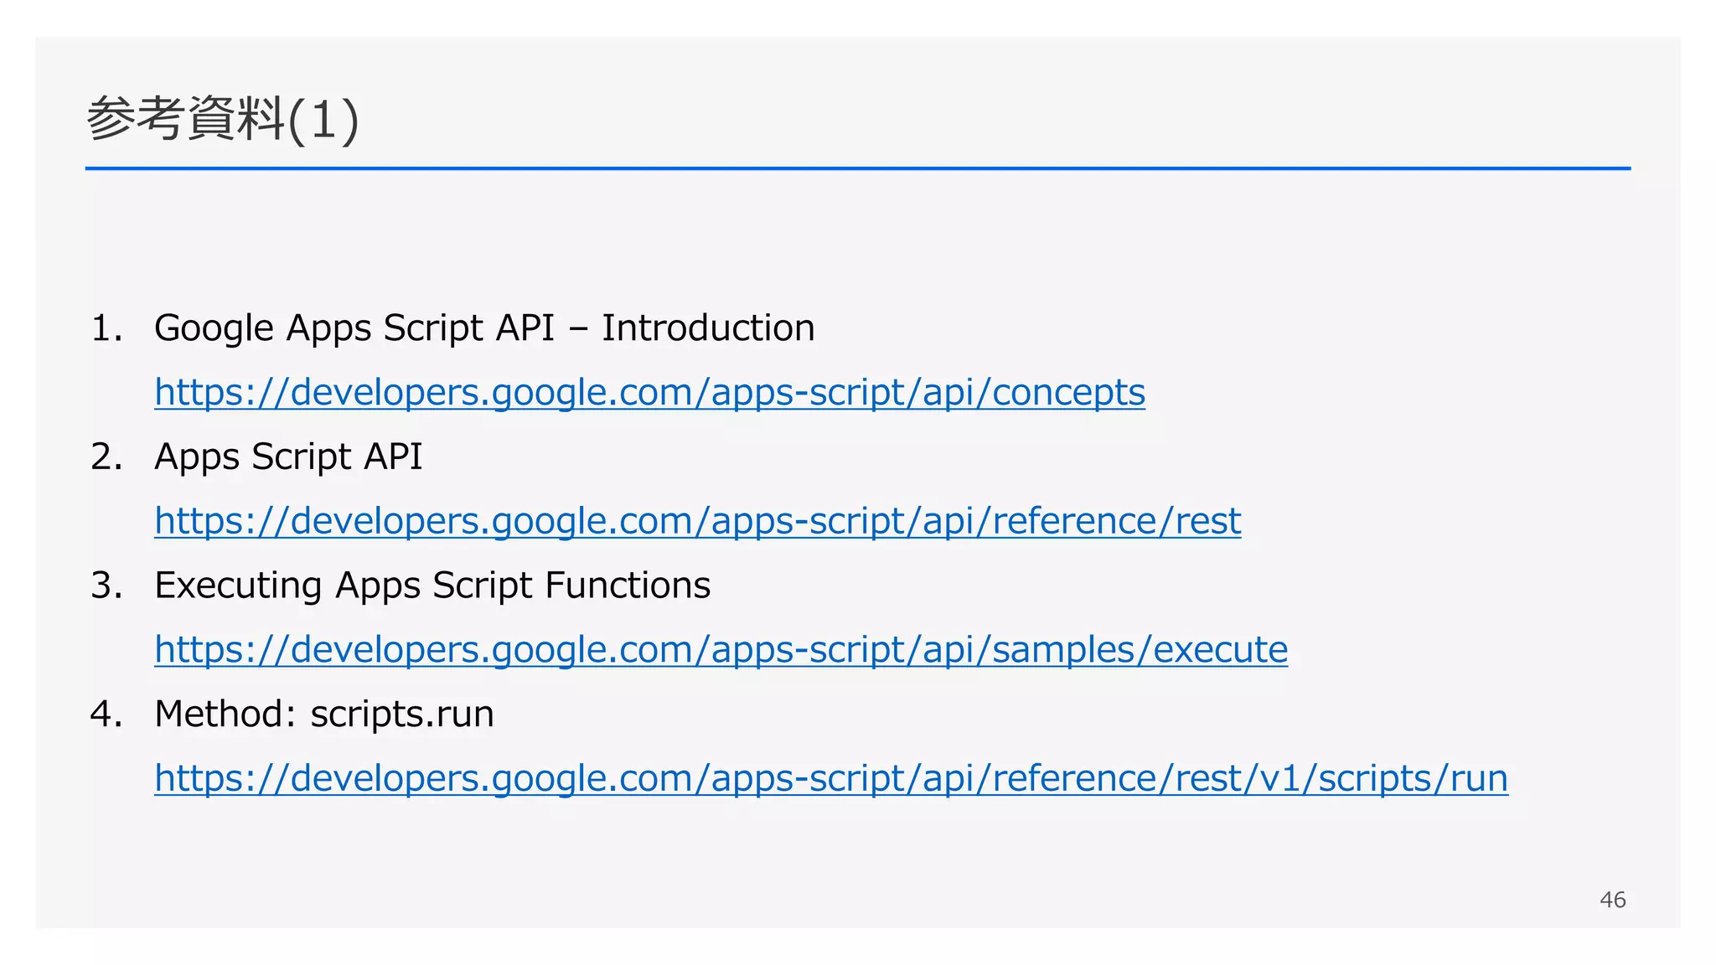1716x965 pixels.
Task: Click the word Google in item one
Action: click(214, 328)
